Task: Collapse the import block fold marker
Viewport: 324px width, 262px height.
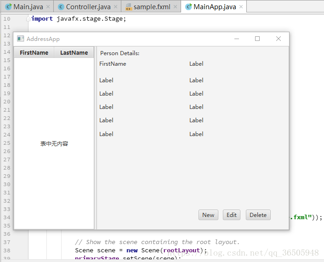Action: (x=28, y=19)
